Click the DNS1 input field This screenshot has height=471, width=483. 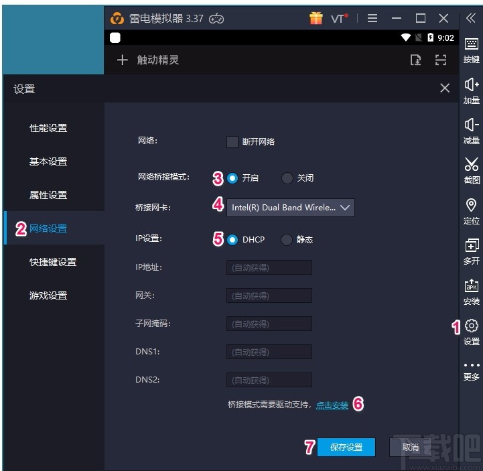(269, 352)
